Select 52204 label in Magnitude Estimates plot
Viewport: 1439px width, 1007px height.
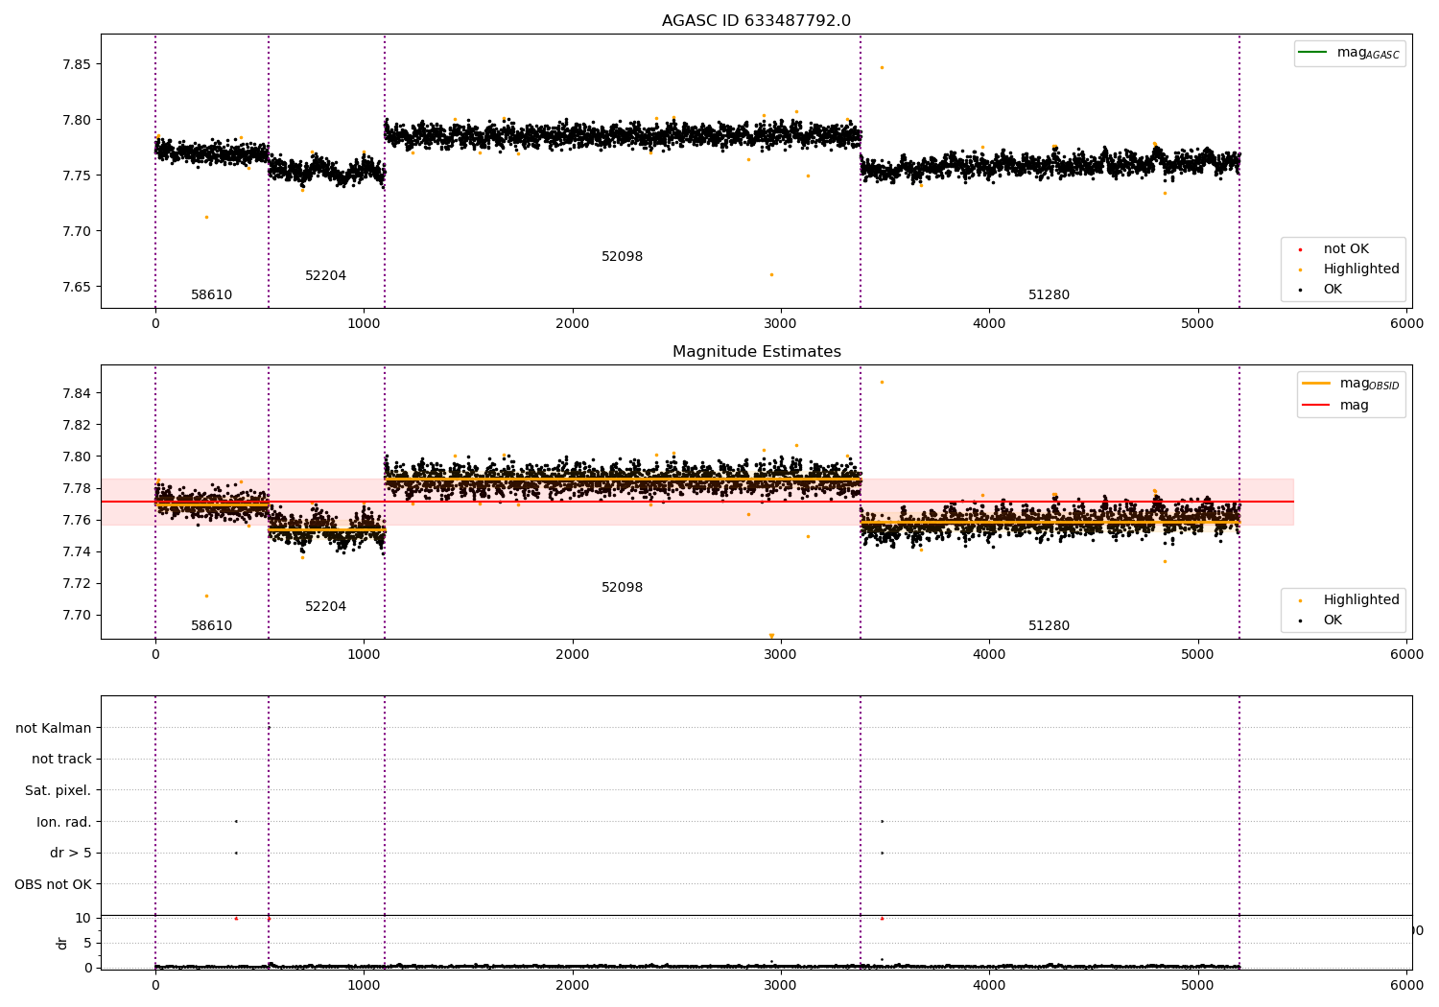[x=325, y=607]
